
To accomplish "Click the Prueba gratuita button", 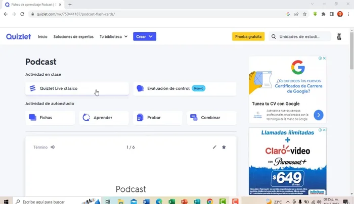I will (248, 36).
